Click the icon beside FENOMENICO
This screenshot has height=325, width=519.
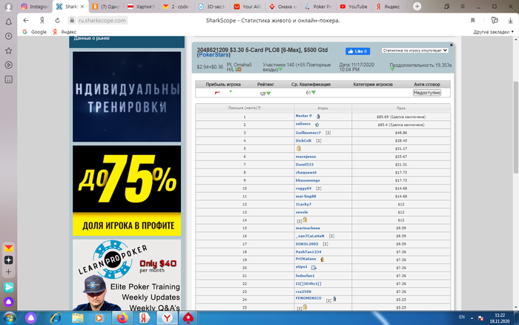coord(334,299)
